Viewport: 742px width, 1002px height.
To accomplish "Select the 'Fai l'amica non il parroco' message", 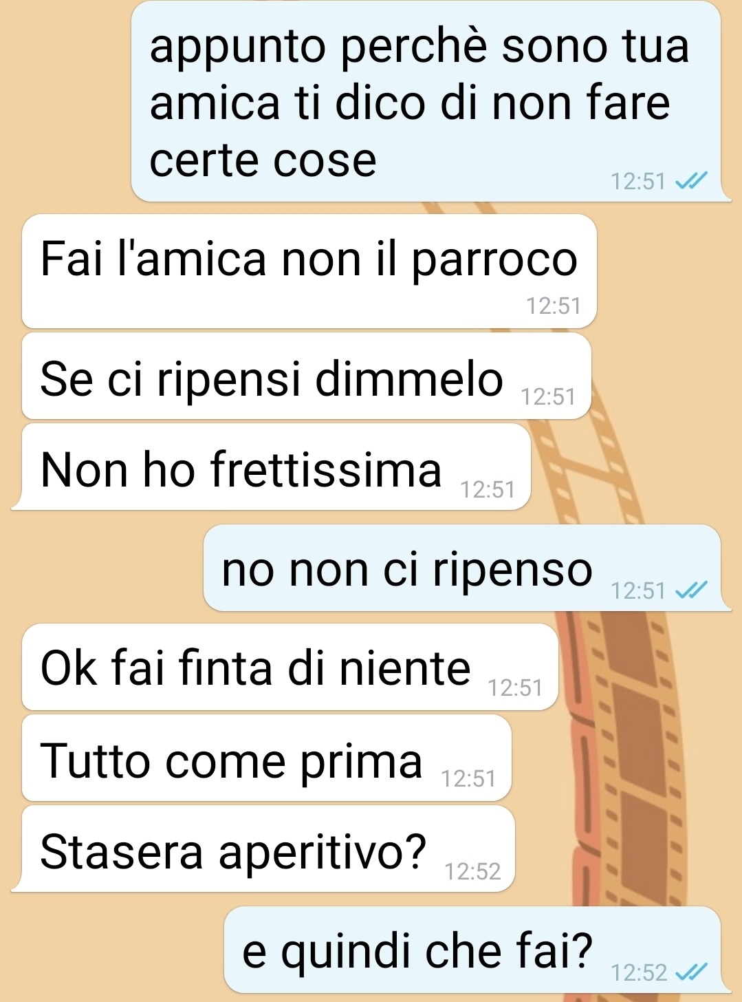I will pos(309,271).
